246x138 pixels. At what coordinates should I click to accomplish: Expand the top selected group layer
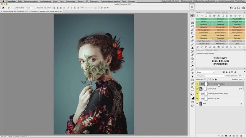pos(200,84)
